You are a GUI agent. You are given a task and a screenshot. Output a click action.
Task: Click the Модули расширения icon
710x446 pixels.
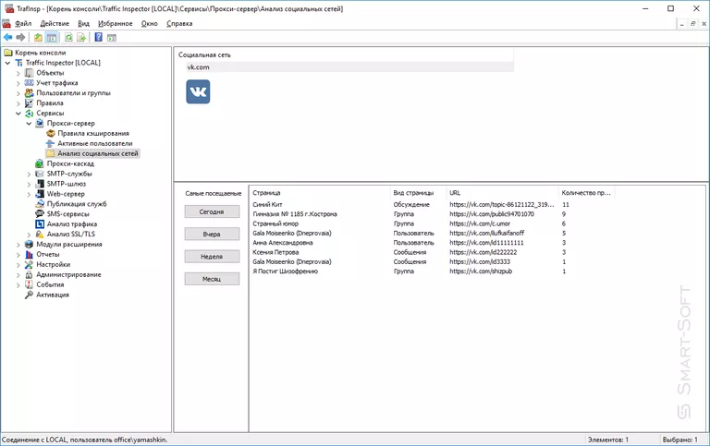[29, 245]
